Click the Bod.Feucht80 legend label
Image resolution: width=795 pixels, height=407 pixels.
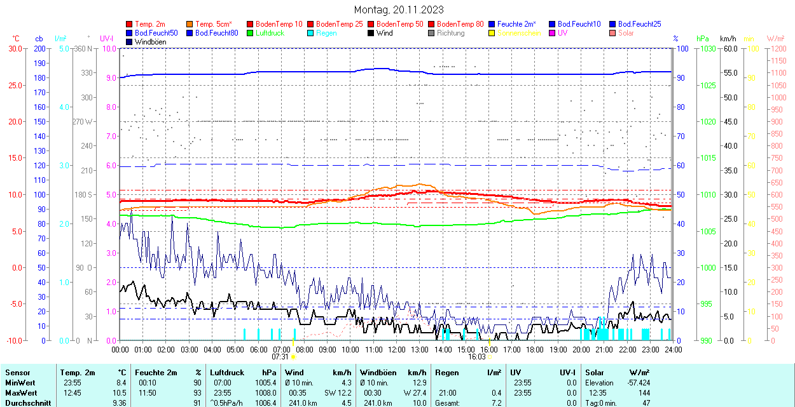[216, 33]
